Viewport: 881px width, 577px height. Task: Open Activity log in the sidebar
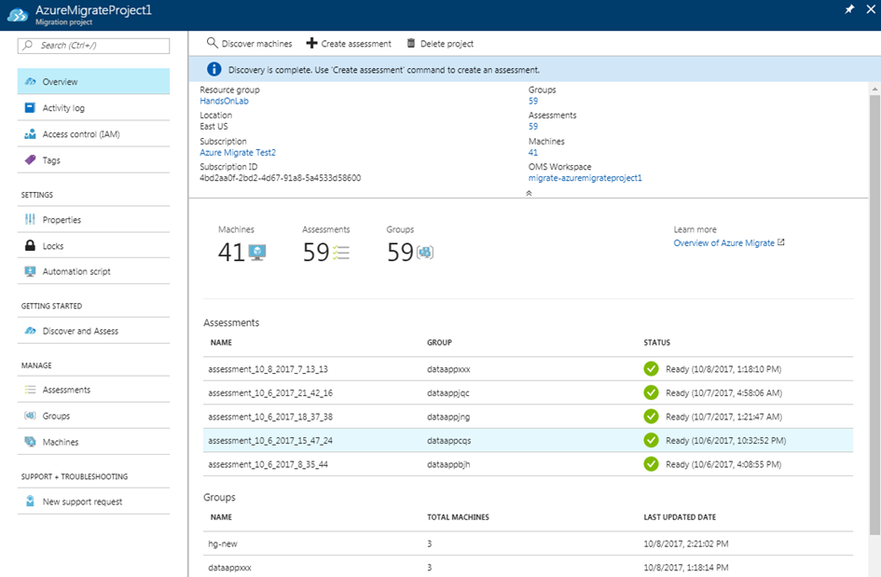point(93,107)
